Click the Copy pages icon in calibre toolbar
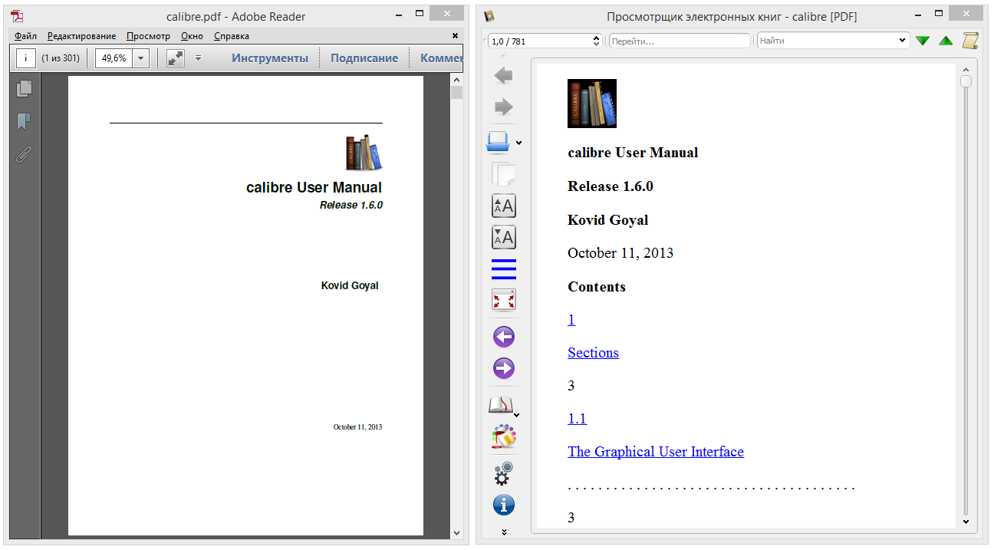This screenshot has width=994, height=550. 503,175
